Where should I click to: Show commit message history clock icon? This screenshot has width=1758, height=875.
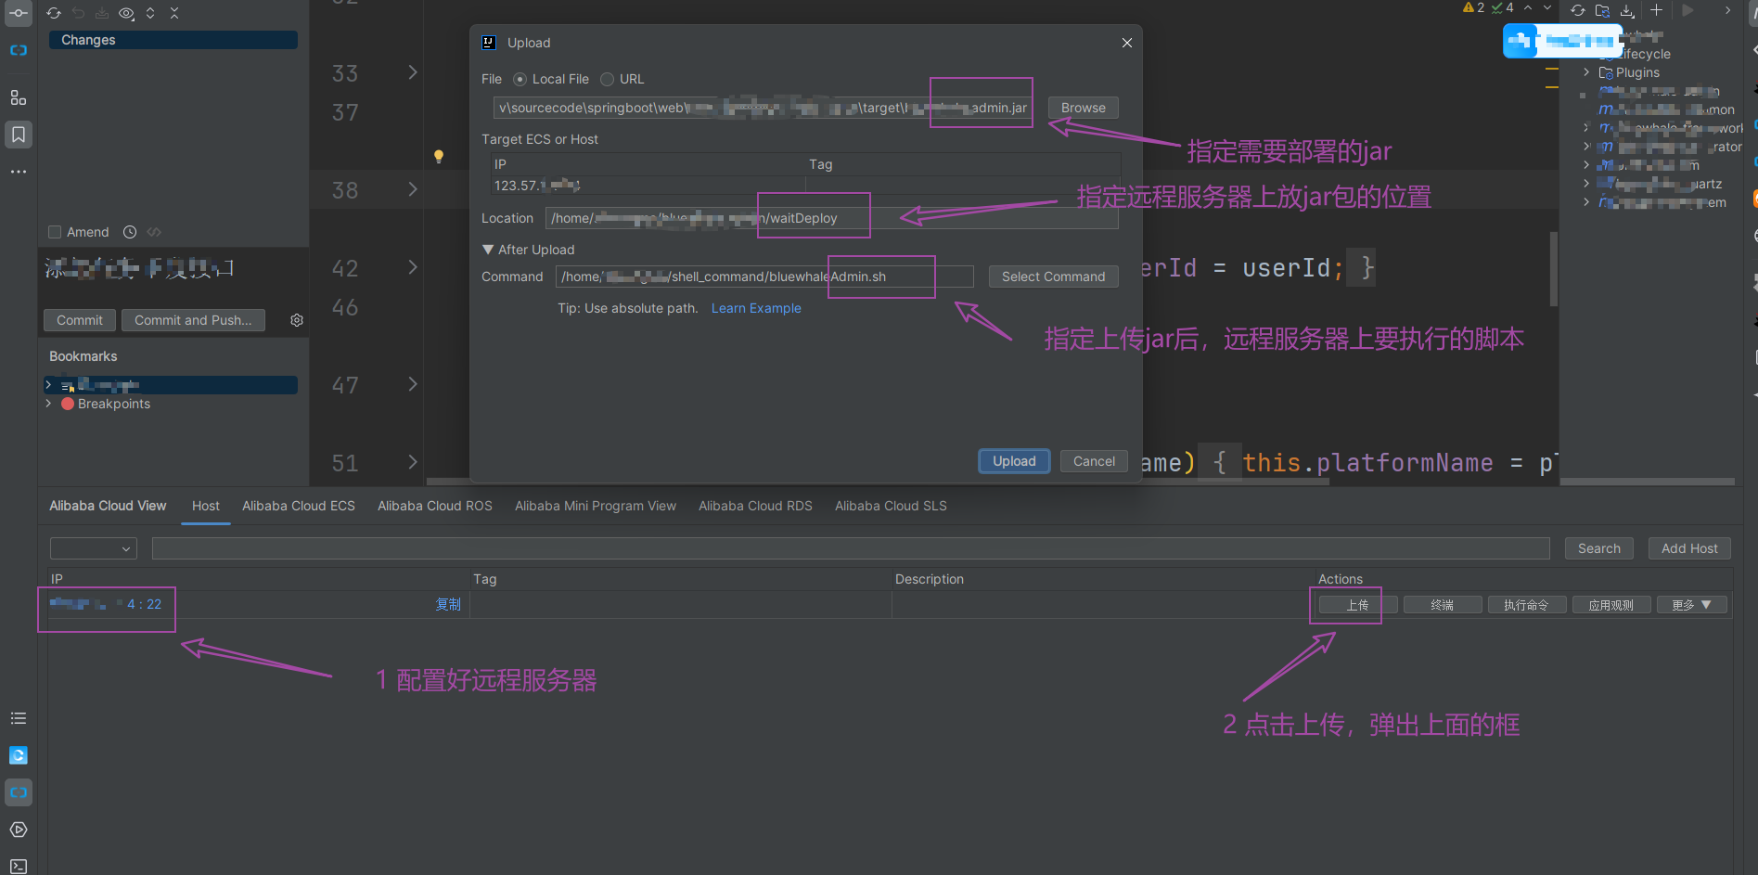(x=130, y=232)
